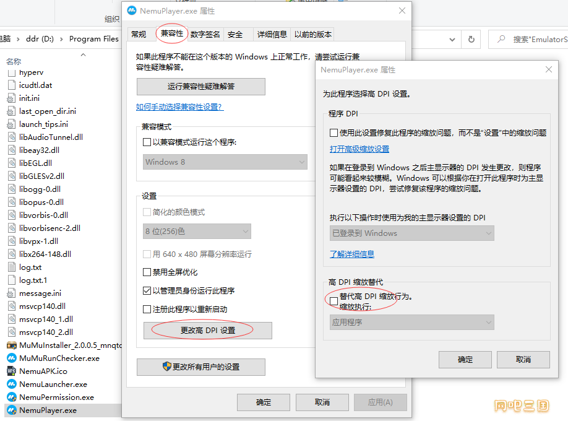The image size is (568, 421).
Task: Click the breadcrumb arrow before ddr (D:)
Action: pyautogui.click(x=18, y=39)
